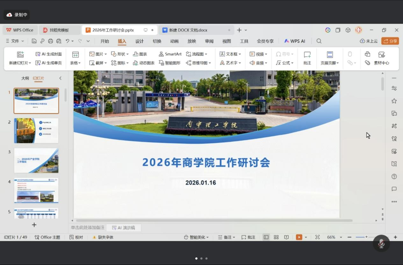Start slideshow with orange play button
This screenshot has height=265, width=403.
(x=299, y=237)
